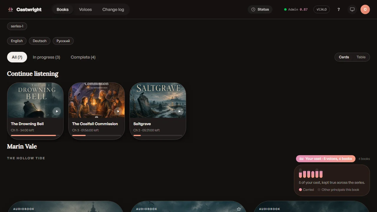
Task: Filter books by Русский language
Action: pyautogui.click(x=63, y=41)
